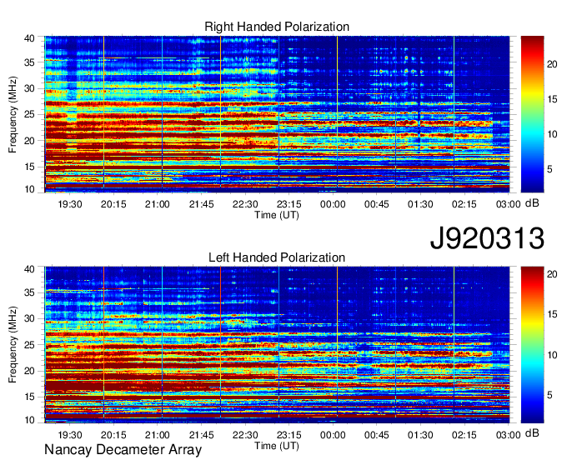Click the 20 MHz tick on bottom plot

click(x=29, y=371)
